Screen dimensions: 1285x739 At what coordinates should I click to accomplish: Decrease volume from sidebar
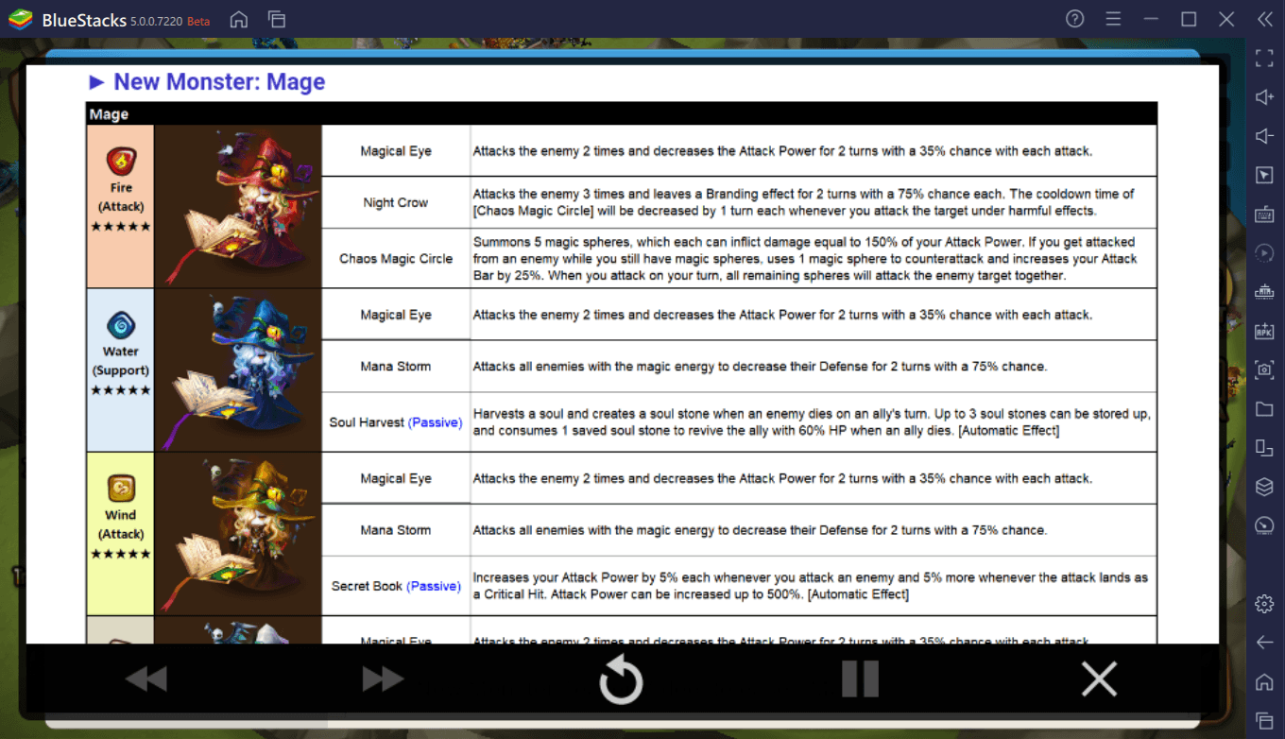[x=1264, y=136]
